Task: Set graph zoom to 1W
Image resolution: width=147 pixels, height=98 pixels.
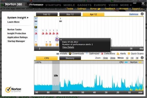Action: coord(132,58)
